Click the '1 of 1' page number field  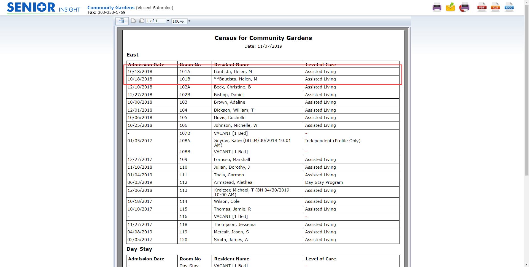tap(155, 21)
